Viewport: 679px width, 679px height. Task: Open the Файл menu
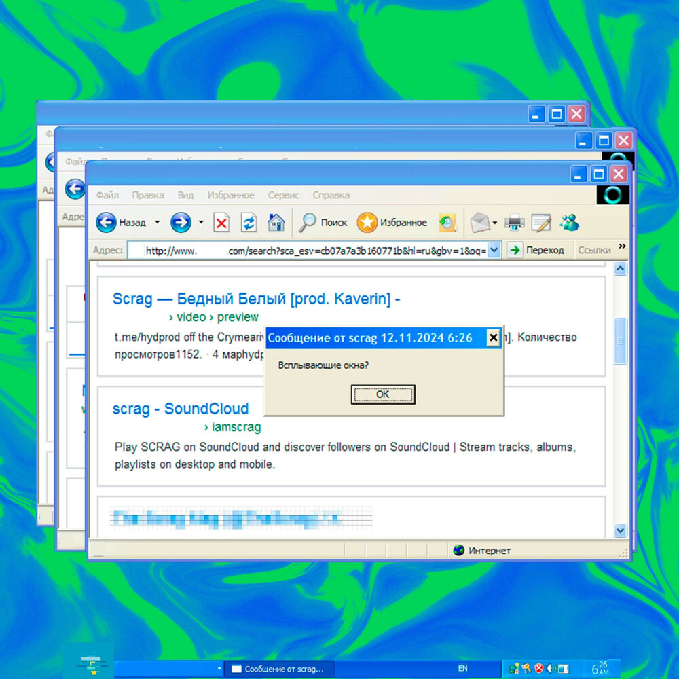tap(107, 195)
